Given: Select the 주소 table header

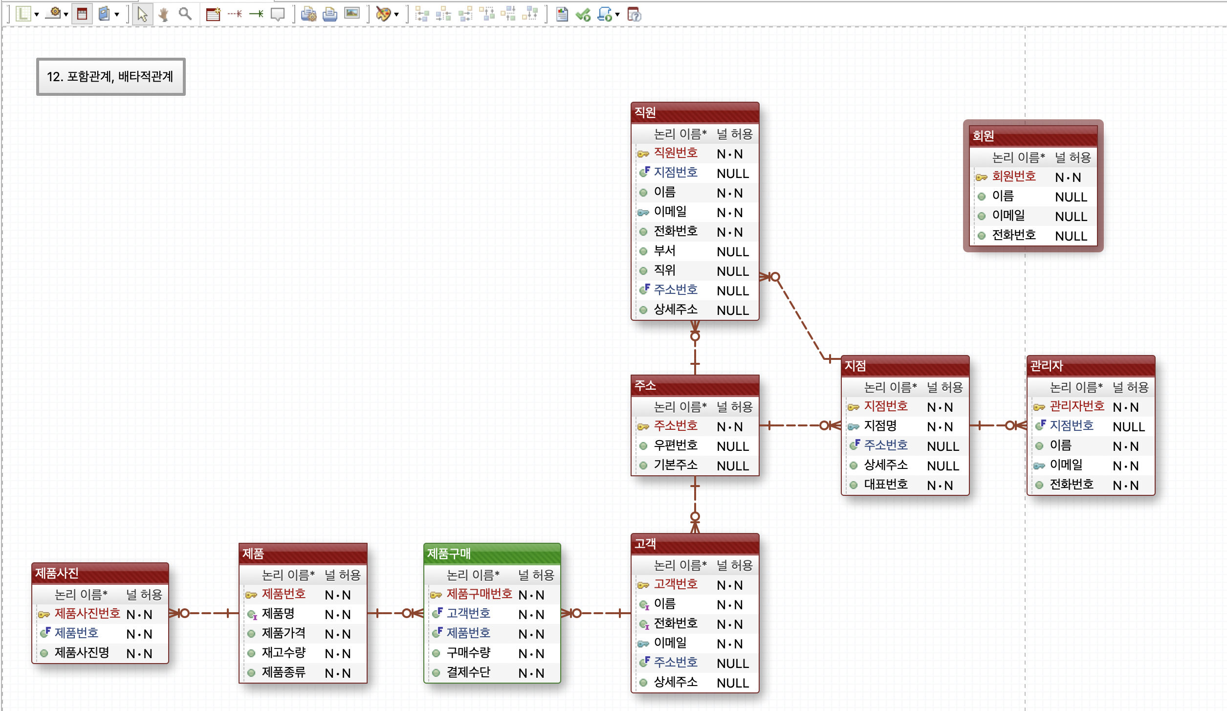Looking at the screenshot, I should click(695, 385).
